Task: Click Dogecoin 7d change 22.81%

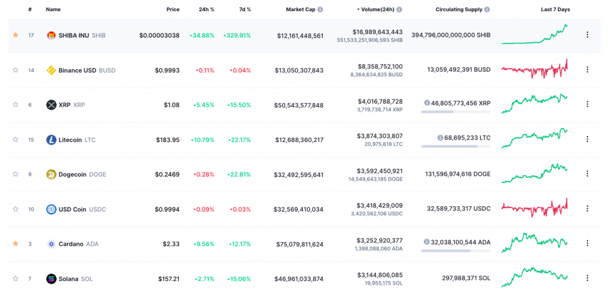Action: [x=239, y=175]
